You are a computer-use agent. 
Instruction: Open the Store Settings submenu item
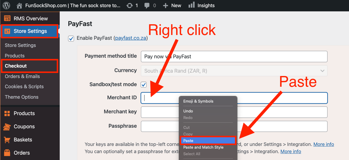tap(20, 45)
